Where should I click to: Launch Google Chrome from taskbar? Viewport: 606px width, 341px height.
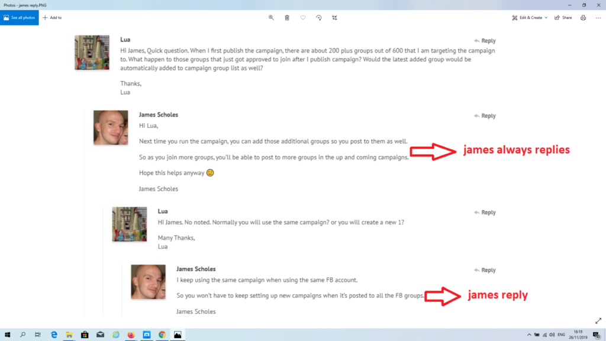point(162,335)
